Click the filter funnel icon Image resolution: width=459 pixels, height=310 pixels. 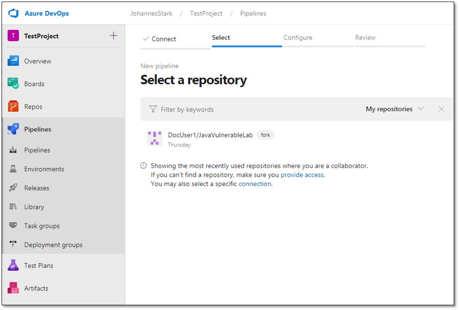tap(153, 109)
